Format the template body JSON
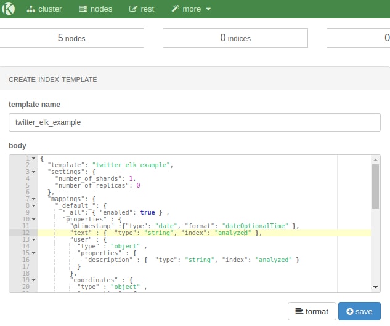 tap(312, 311)
